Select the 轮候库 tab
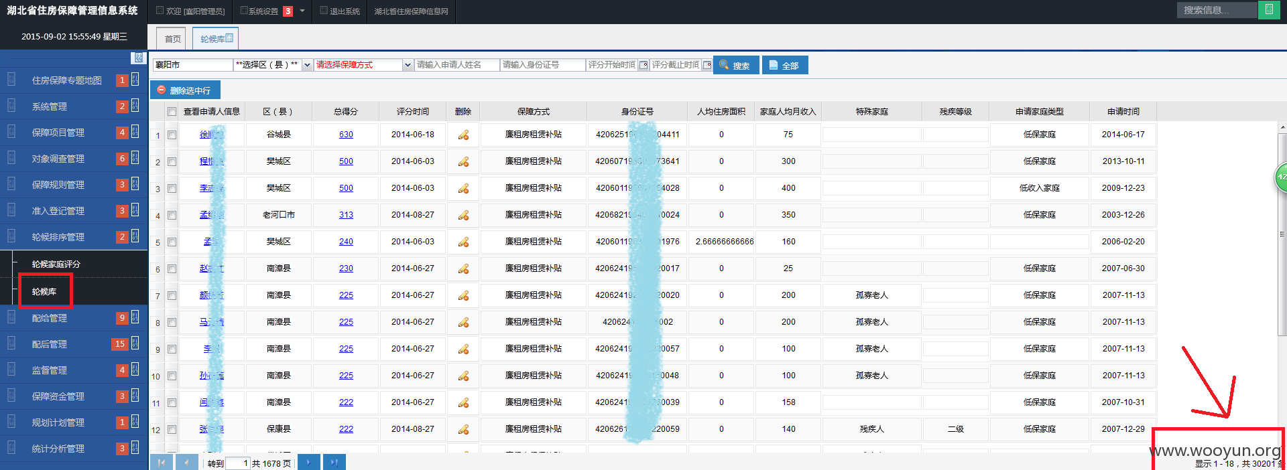1287x470 pixels. 215,39
